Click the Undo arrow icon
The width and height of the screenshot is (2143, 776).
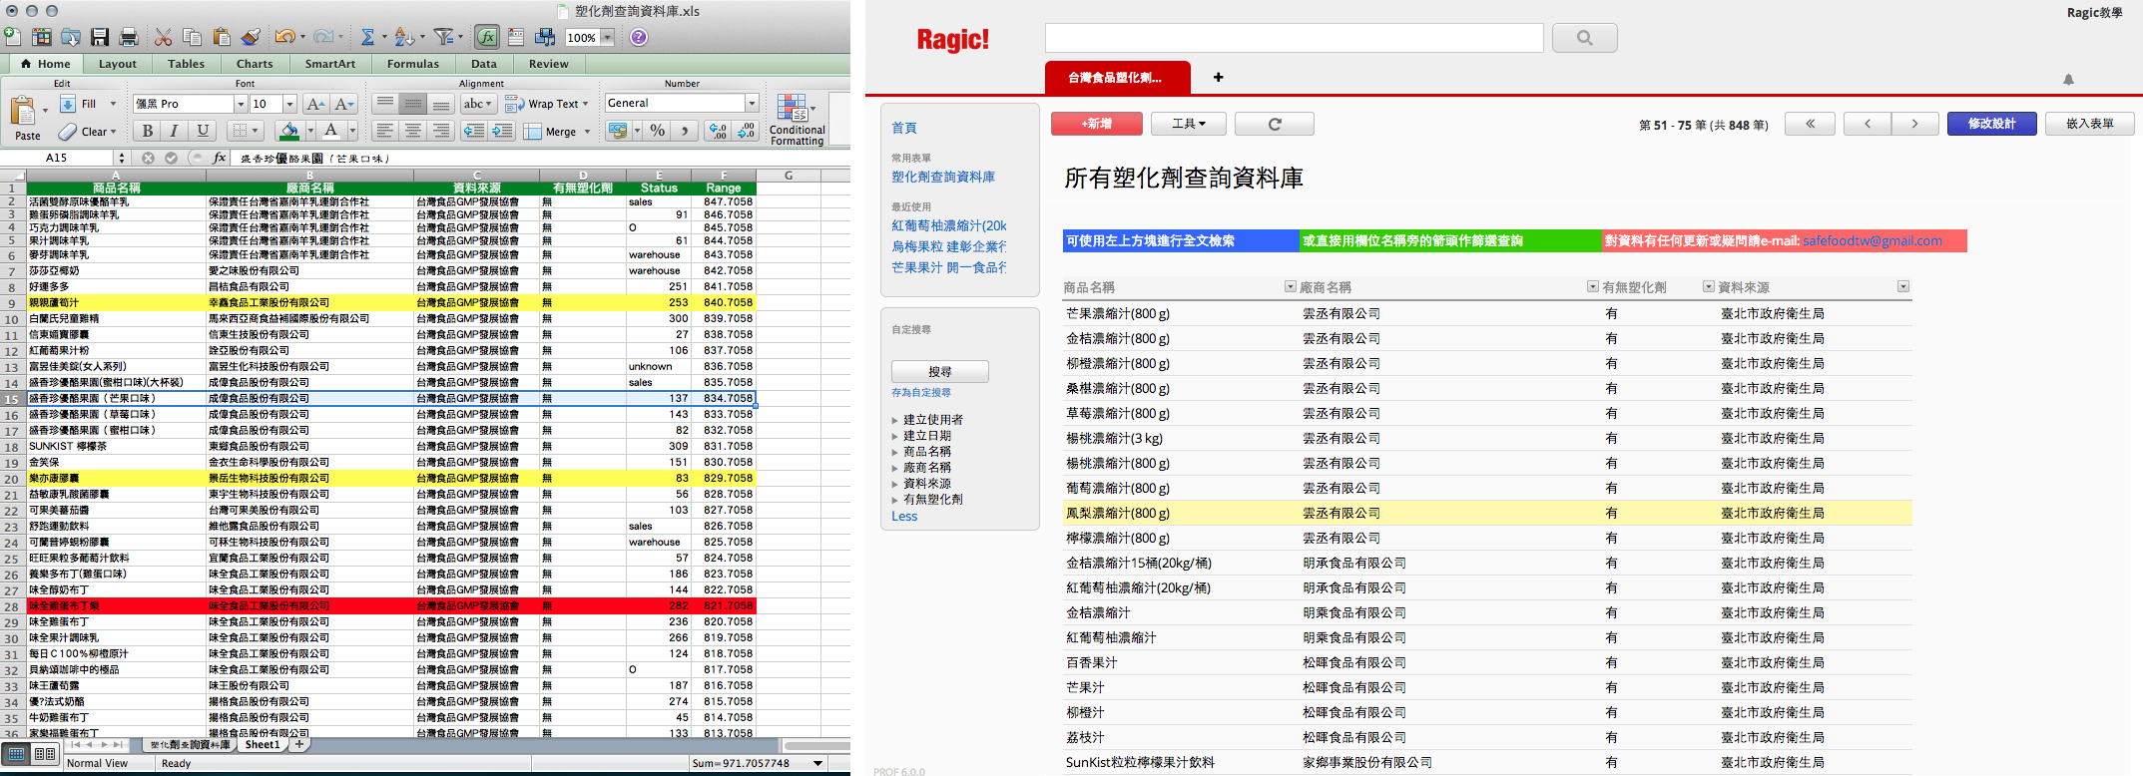(284, 37)
